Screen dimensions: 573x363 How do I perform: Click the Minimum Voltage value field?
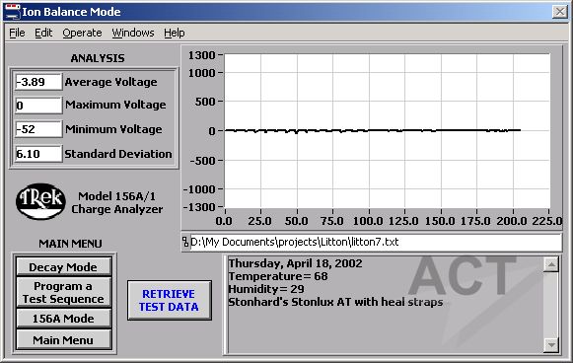click(x=38, y=129)
